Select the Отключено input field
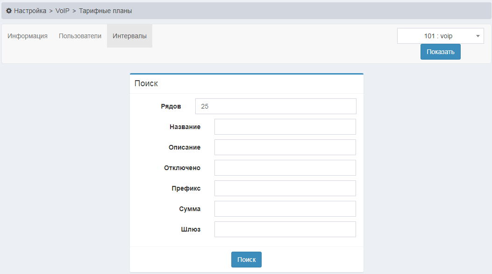The height and width of the screenshot is (274, 492). [x=285, y=168]
